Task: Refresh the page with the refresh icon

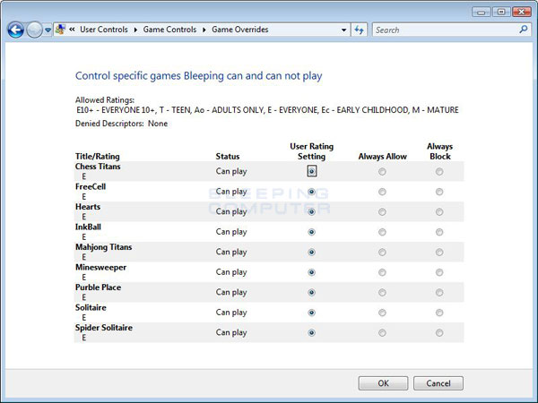Action: pos(360,30)
